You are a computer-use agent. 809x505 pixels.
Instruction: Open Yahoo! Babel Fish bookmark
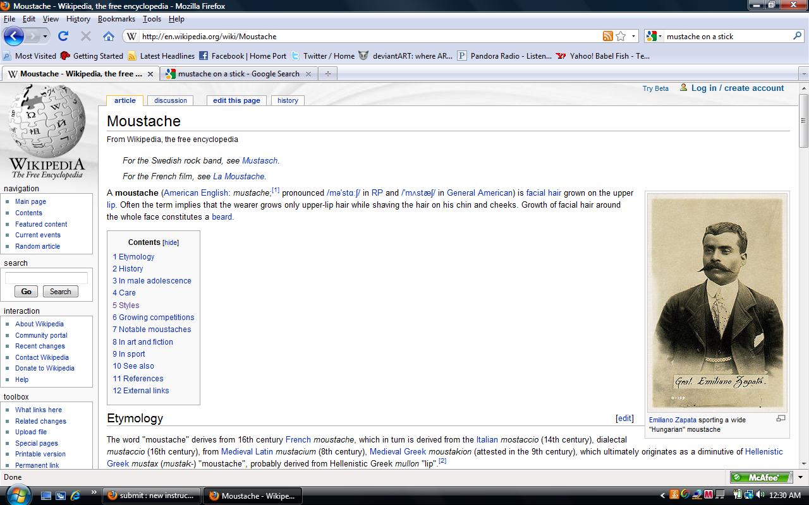[x=603, y=56]
